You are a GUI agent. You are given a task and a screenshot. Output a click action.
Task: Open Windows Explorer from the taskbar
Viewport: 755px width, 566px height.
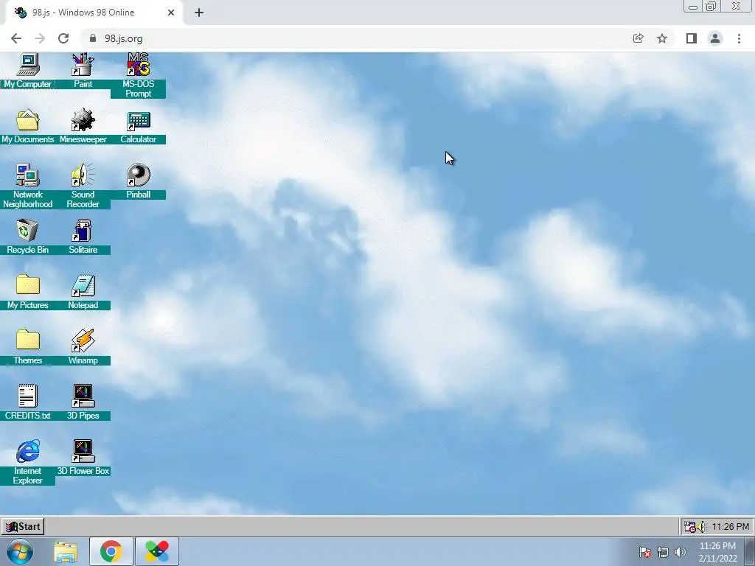click(66, 552)
